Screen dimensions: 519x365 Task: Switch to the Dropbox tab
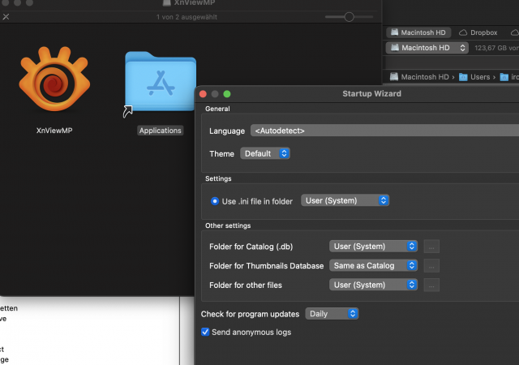[478, 32]
